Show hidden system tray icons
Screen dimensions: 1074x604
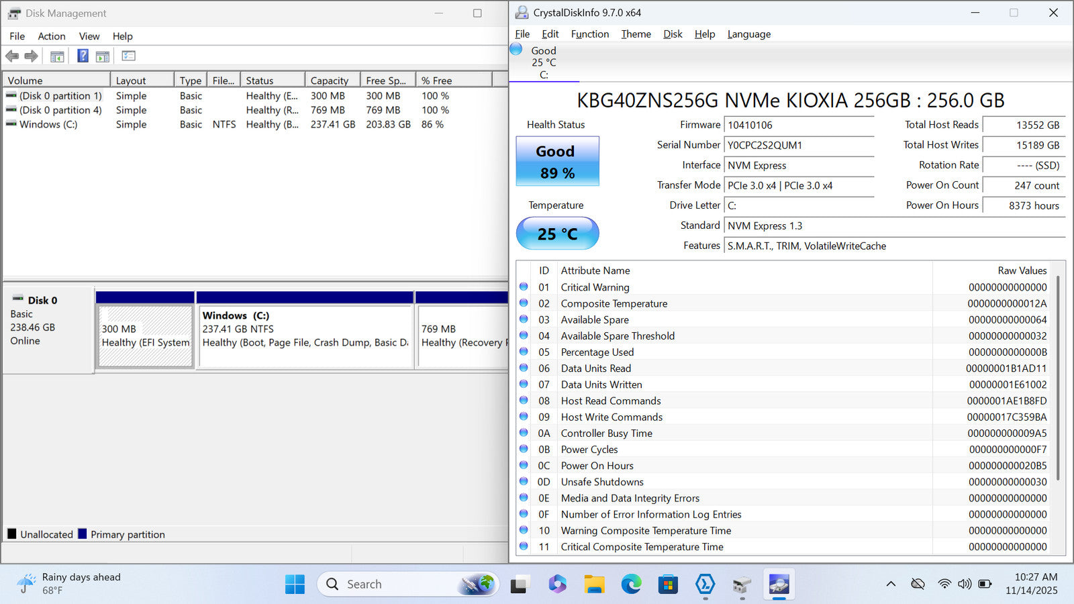coord(891,584)
